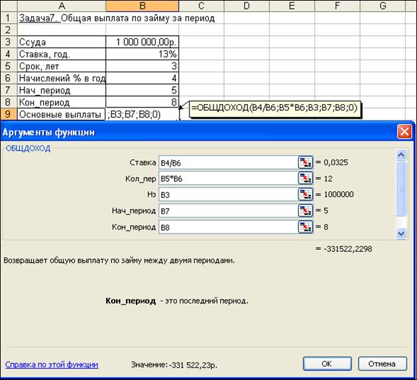Click range selector icon for Нз field
417x380 pixels.
[305, 194]
